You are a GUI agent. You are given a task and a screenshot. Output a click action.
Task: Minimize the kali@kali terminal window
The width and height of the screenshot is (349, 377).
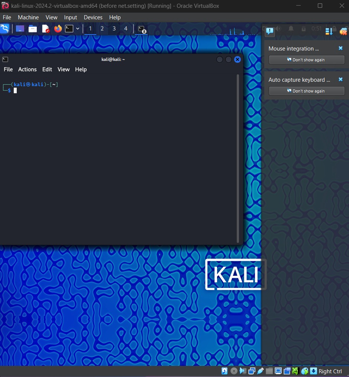(219, 59)
